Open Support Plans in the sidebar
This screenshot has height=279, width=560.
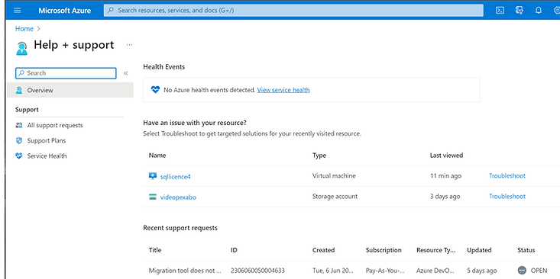[47, 141]
